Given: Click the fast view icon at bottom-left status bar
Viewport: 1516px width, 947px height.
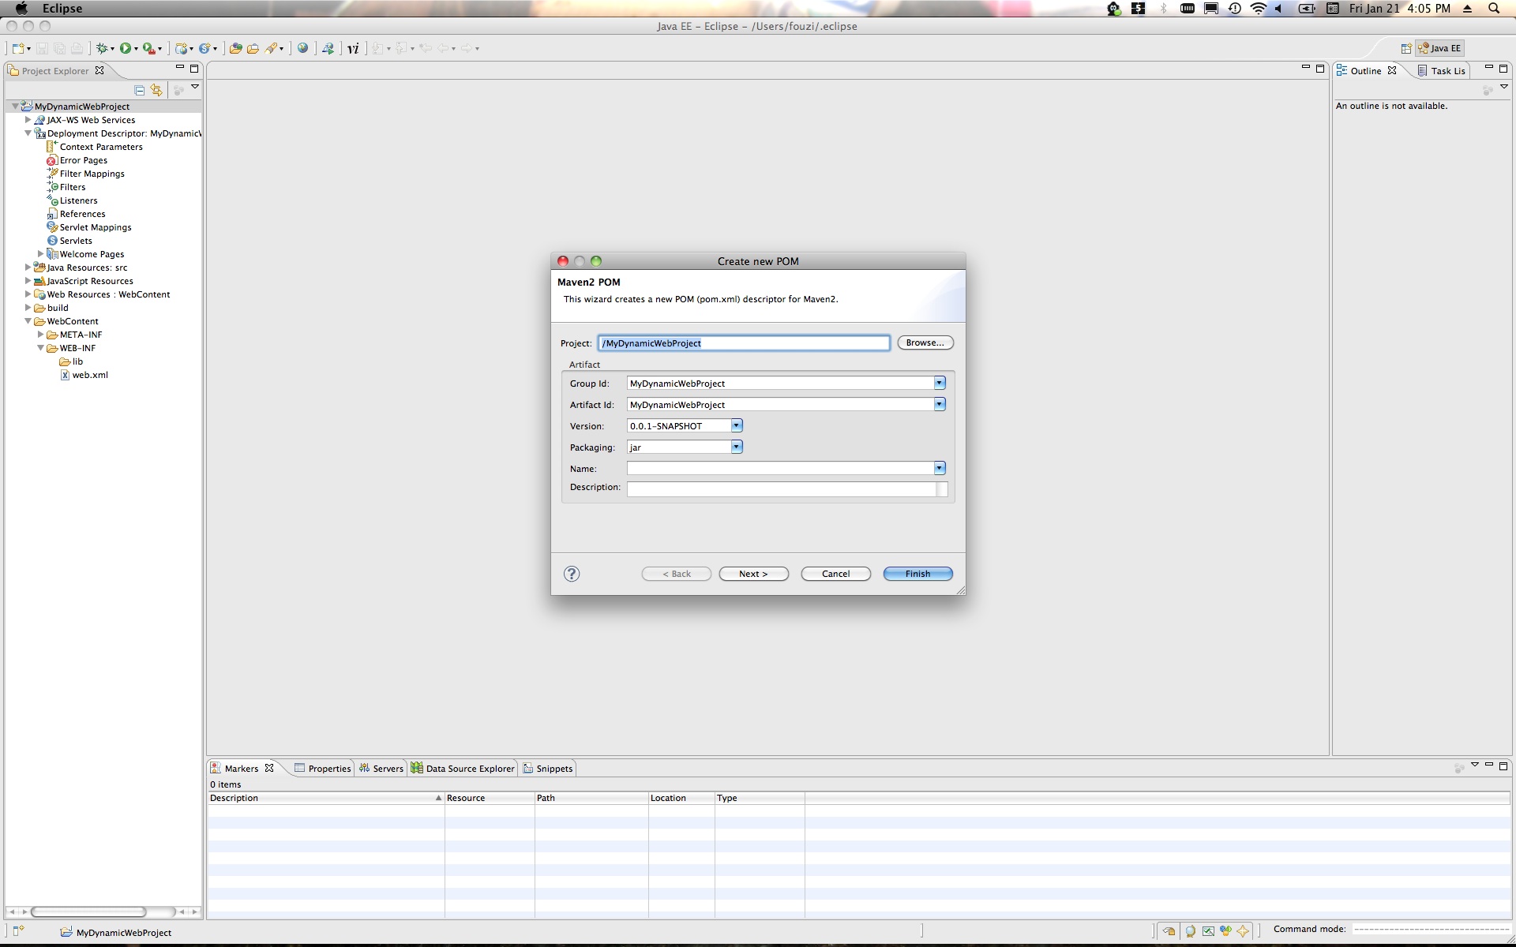Looking at the screenshot, I should coord(18,931).
